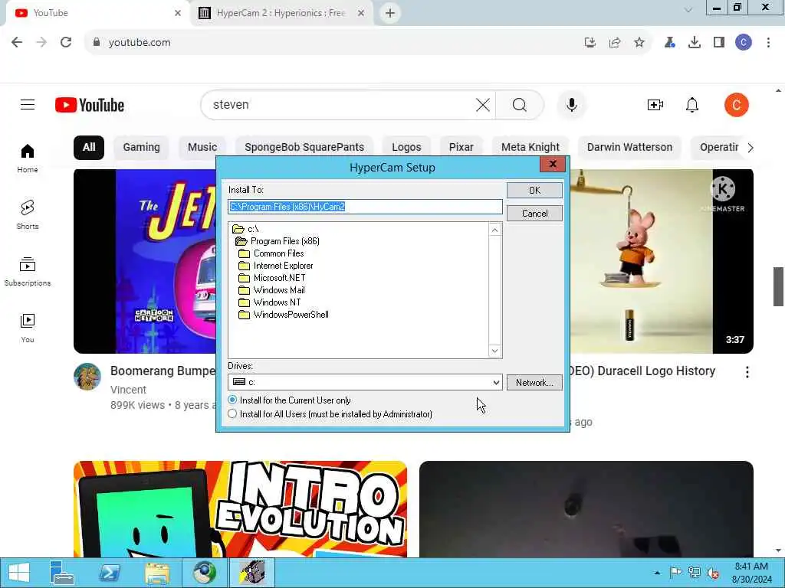785x588 pixels.
Task: Open options for Duracell Logo History video
Action: pyautogui.click(x=747, y=372)
